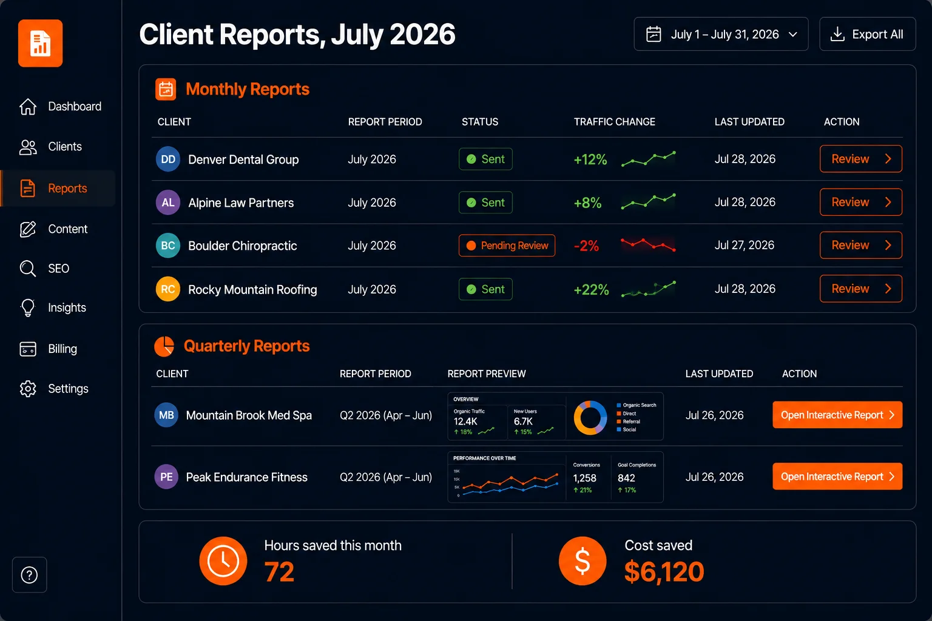
Task: Click the MB avatar for Mountain Brook Med Spa
Action: coord(166,415)
